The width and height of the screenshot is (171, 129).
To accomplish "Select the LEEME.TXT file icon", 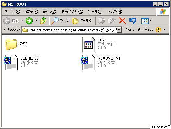I will click(11, 63).
